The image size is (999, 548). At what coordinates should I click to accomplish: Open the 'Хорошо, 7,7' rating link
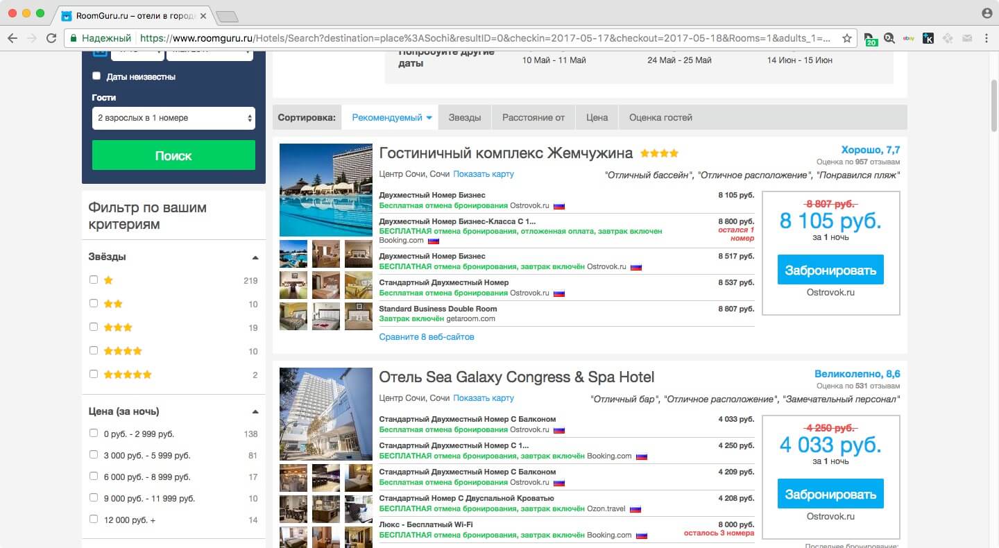pos(870,150)
